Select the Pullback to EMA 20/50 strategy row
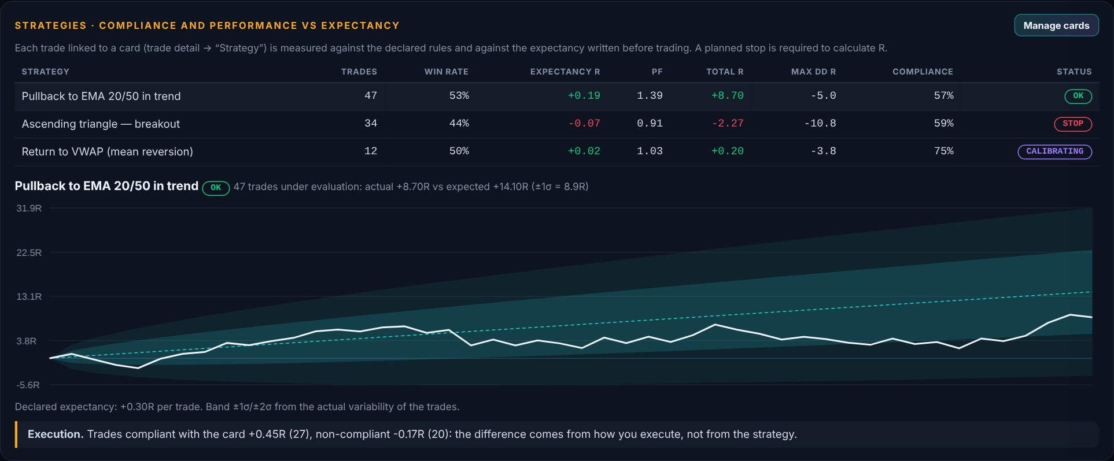Image resolution: width=1114 pixels, height=461 pixels. [x=556, y=96]
